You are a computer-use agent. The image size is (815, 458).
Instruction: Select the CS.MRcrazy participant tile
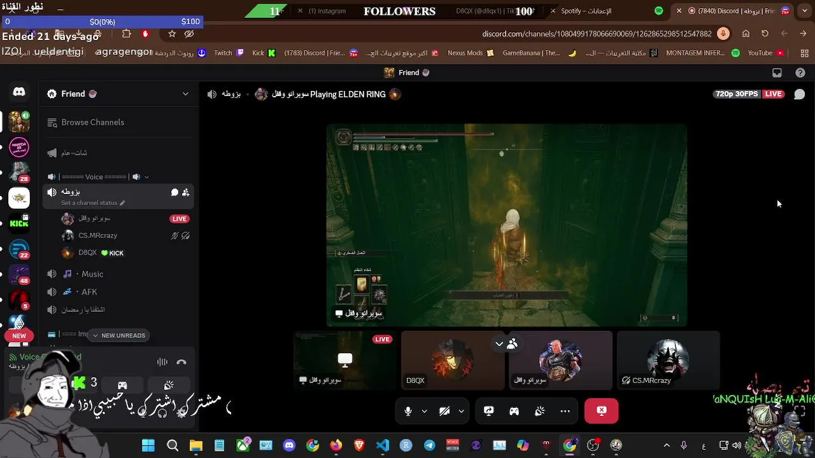(668, 359)
